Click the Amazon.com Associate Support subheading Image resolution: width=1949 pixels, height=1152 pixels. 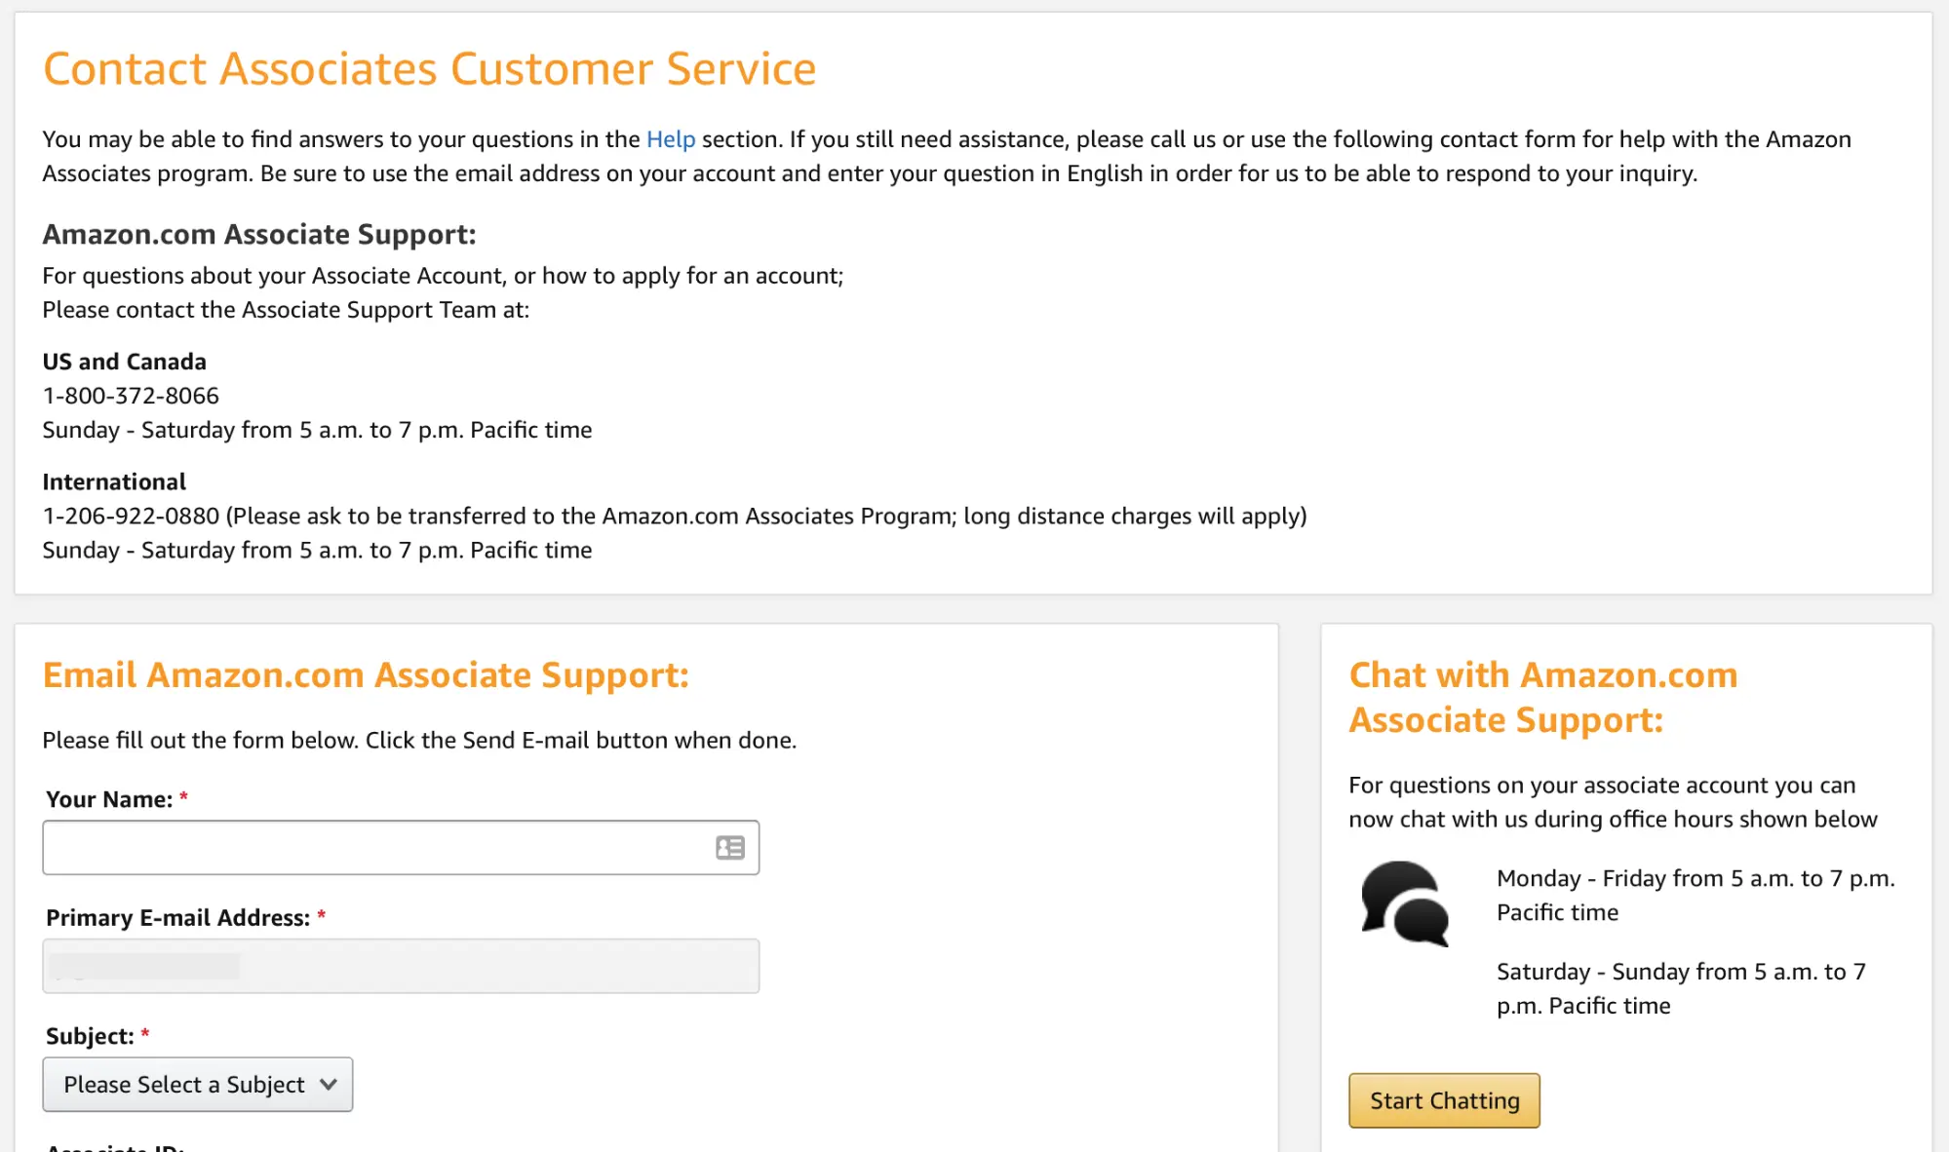click(258, 234)
